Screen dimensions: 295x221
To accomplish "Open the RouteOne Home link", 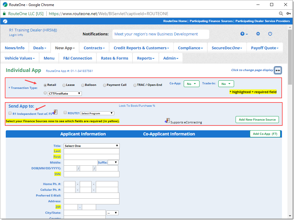I will [x=175, y=21].
